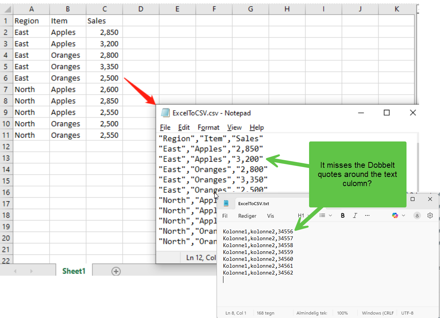
Task: Select the ExcelToCSV.txt tab
Action: pyautogui.click(x=253, y=204)
